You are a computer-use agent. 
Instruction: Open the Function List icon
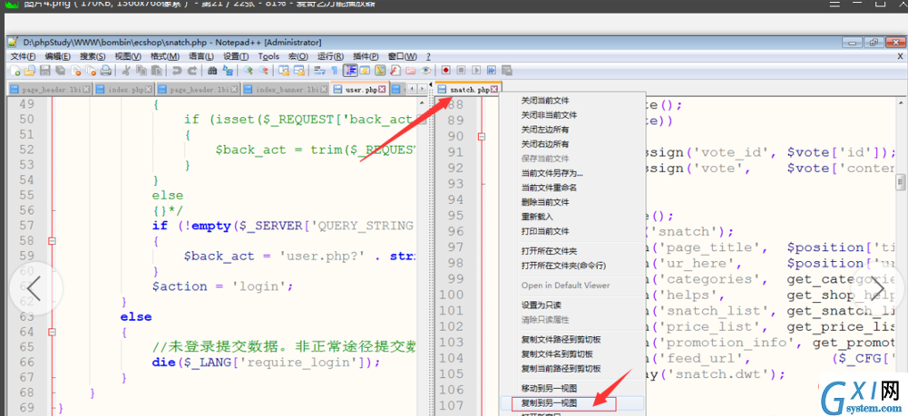pos(395,71)
